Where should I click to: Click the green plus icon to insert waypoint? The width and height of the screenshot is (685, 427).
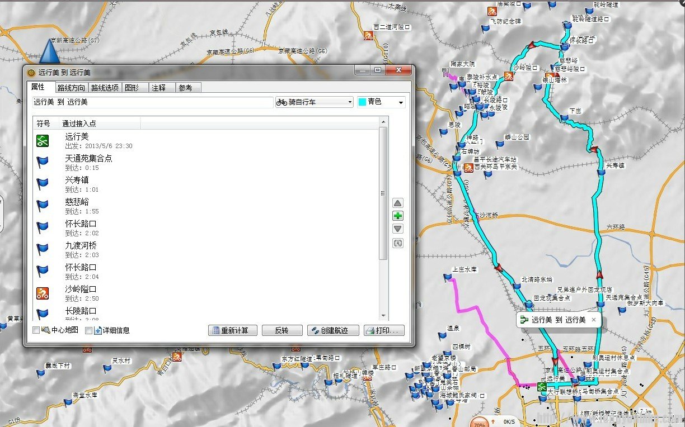(x=397, y=216)
